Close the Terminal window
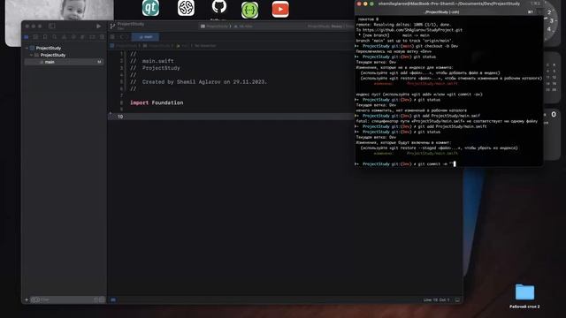 (359, 4)
